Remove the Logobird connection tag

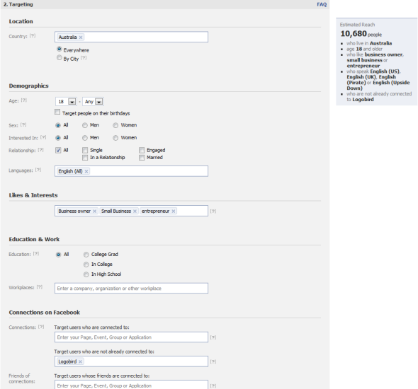pos(80,361)
